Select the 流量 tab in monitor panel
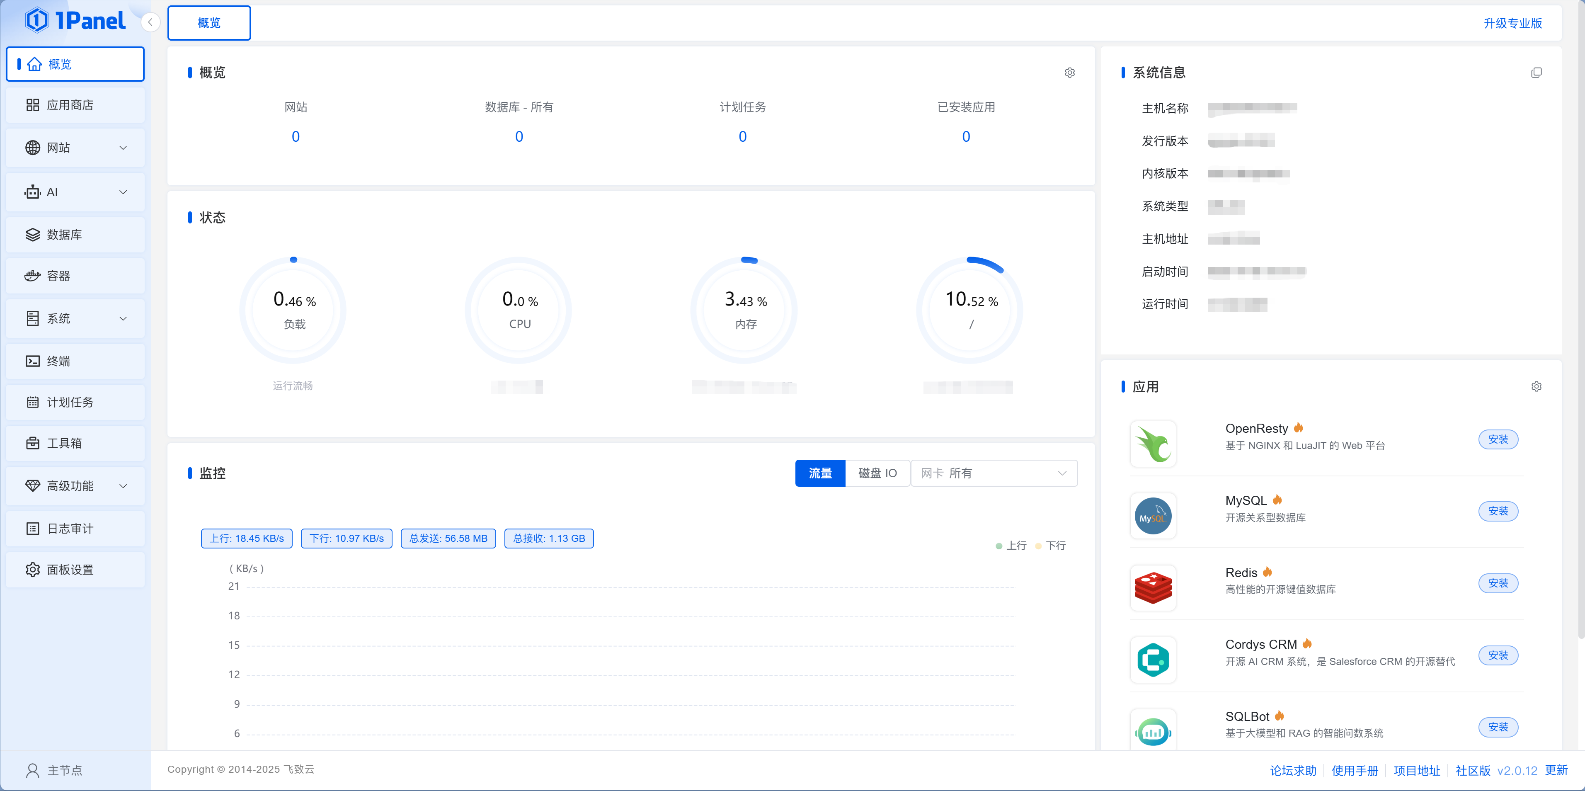 point(819,473)
